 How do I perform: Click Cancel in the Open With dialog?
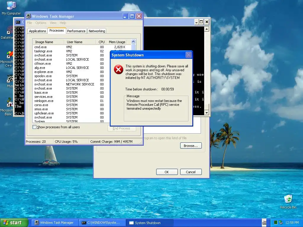click(x=191, y=172)
